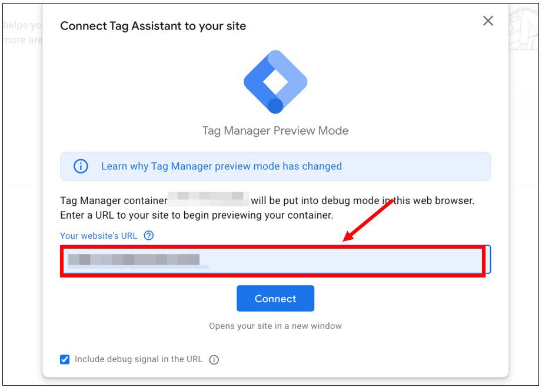Image resolution: width=542 pixels, height=388 pixels.
Task: Tap the tooltip icon after 'Include debug signal'
Action: [214, 359]
